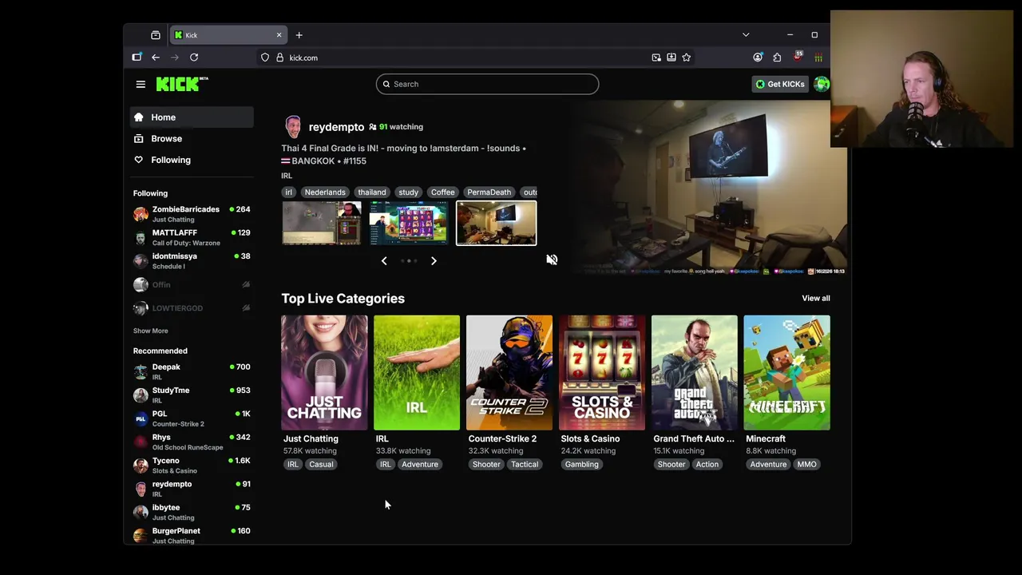The width and height of the screenshot is (1022, 575).
Task: Click Adventure tag under IRL category
Action: tap(420, 465)
